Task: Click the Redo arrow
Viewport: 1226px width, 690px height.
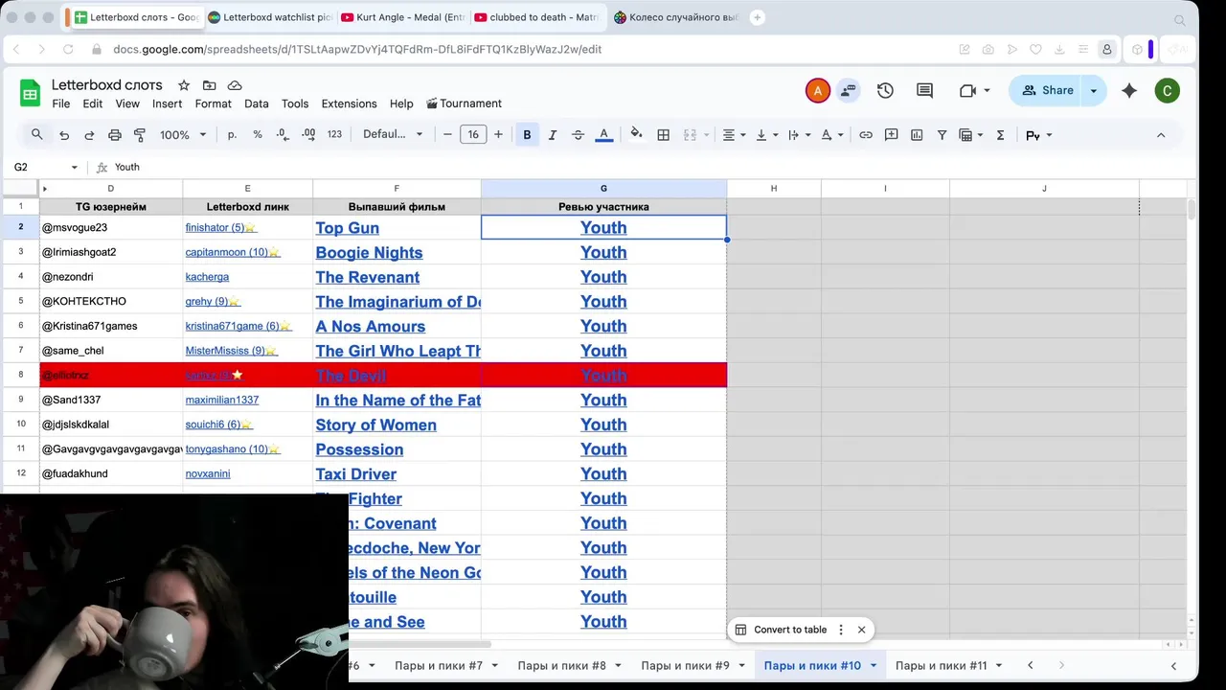Action: click(89, 135)
